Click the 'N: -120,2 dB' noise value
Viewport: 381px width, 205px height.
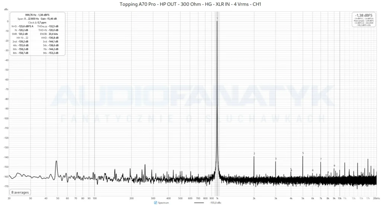click(21, 30)
